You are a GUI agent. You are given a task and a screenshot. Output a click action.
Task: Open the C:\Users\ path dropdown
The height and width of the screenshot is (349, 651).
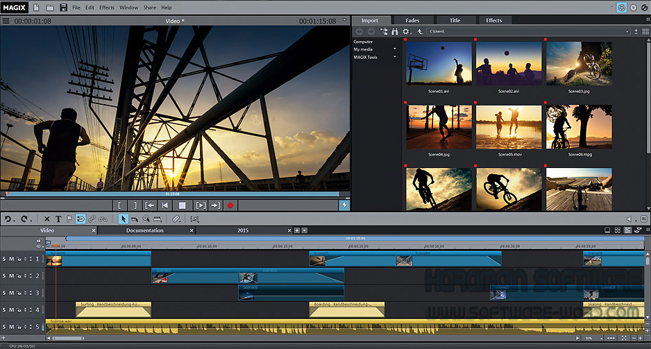pos(627,31)
